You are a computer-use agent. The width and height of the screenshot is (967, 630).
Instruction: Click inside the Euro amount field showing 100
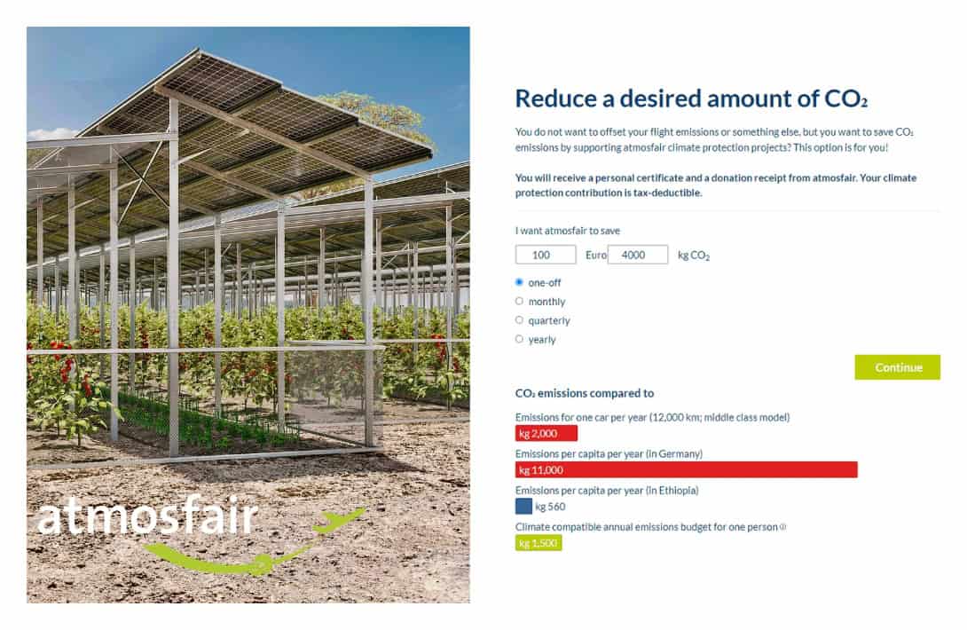(545, 255)
